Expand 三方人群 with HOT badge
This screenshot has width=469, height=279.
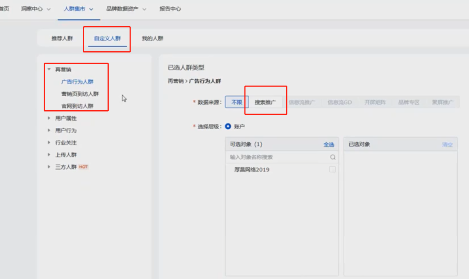pos(49,167)
